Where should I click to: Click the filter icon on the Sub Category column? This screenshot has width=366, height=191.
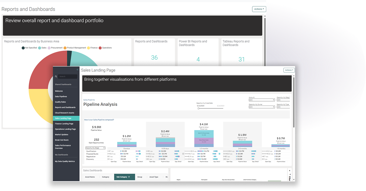point(129,177)
